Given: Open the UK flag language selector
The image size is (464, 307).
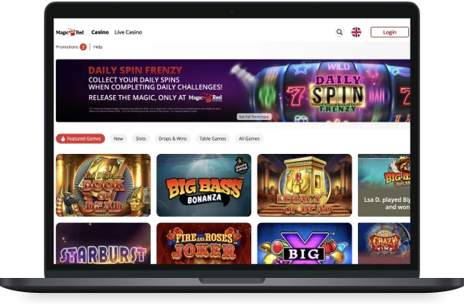Looking at the screenshot, I should click(x=356, y=32).
